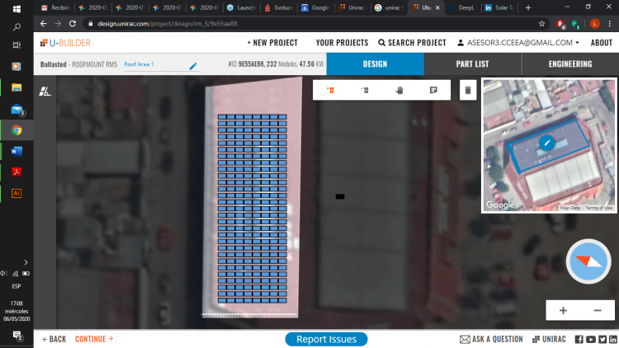This screenshot has height=348, width=619.
Task: Open the Unirac website link
Action: 549,339
